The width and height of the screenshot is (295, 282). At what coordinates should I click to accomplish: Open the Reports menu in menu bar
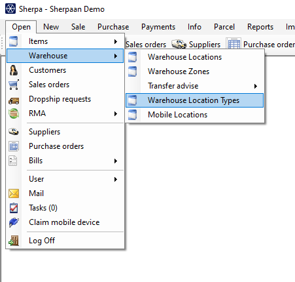pos(260,27)
